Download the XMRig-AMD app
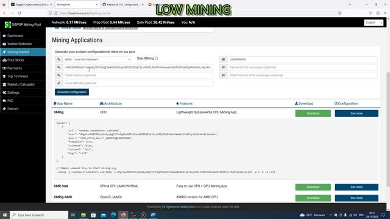The image size is (390, 219). click(313, 198)
